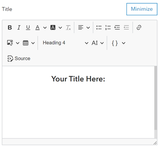Click the Minimize button
Image resolution: width=160 pixels, height=148 pixels.
point(142,9)
